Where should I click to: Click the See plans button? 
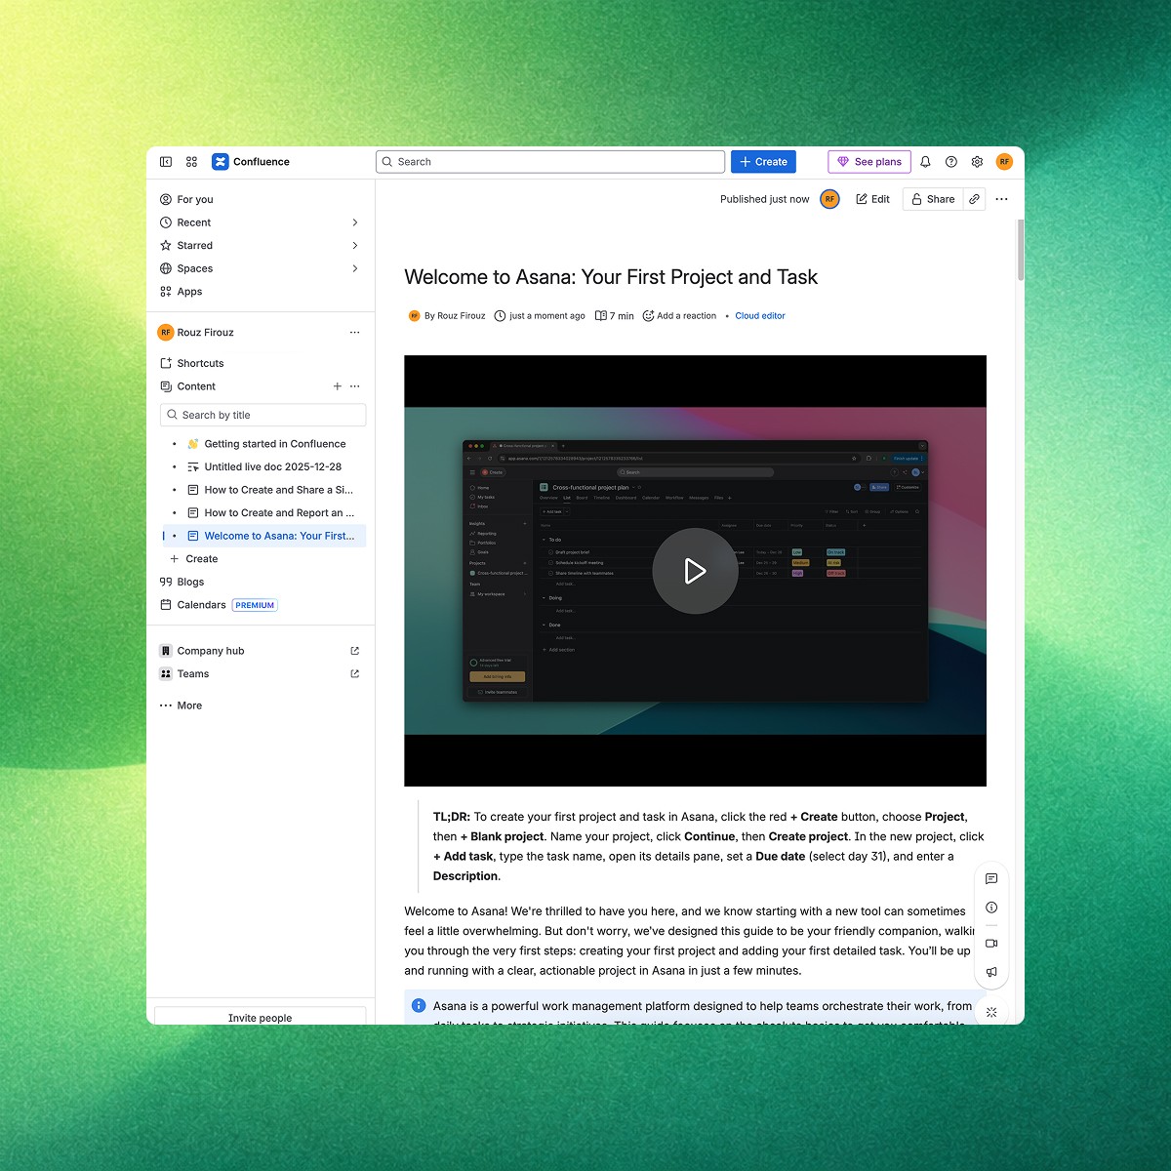tap(868, 162)
